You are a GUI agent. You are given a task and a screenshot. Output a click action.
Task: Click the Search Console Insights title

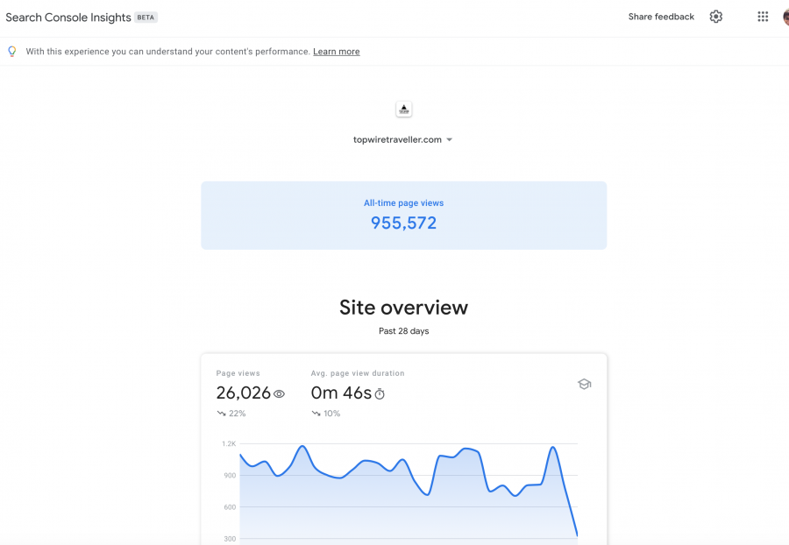click(68, 18)
